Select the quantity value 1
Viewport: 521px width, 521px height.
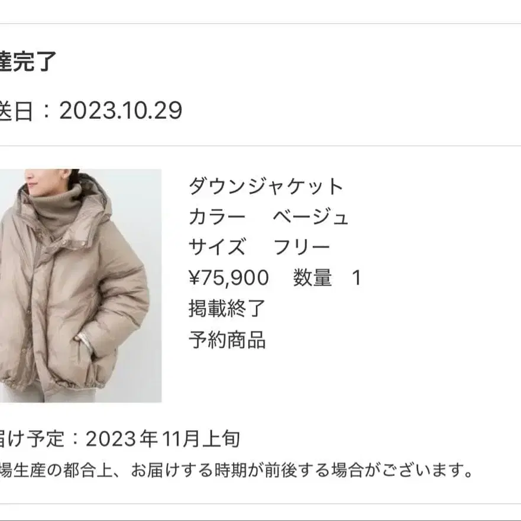pos(357,278)
